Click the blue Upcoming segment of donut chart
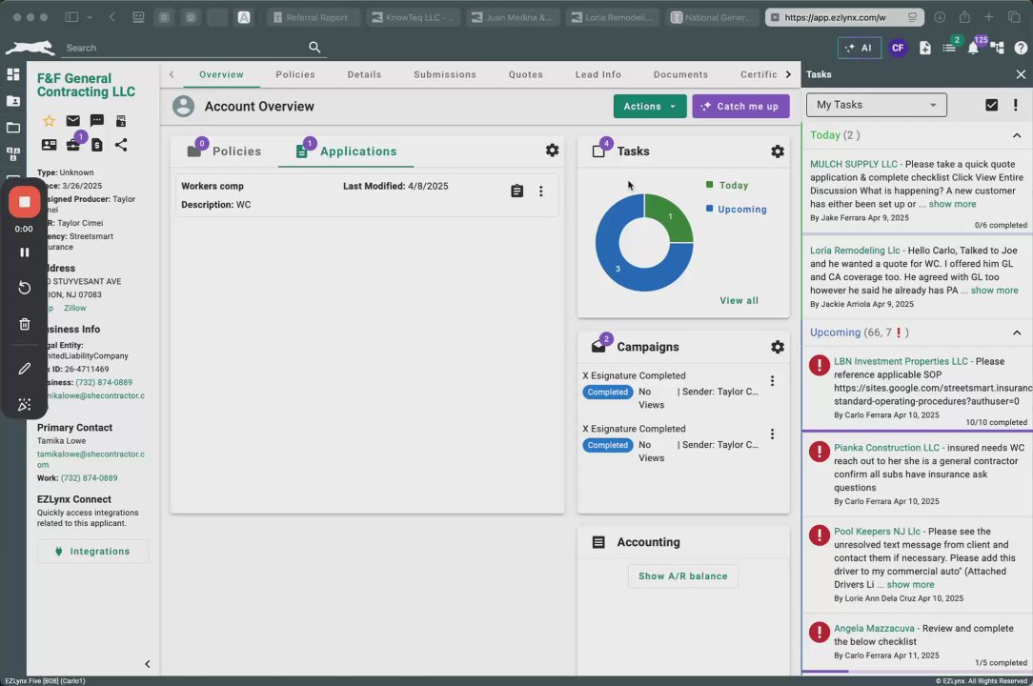 click(x=618, y=267)
